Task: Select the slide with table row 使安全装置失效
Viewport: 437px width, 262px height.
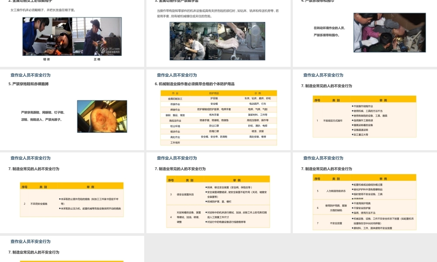Action: click(218, 193)
